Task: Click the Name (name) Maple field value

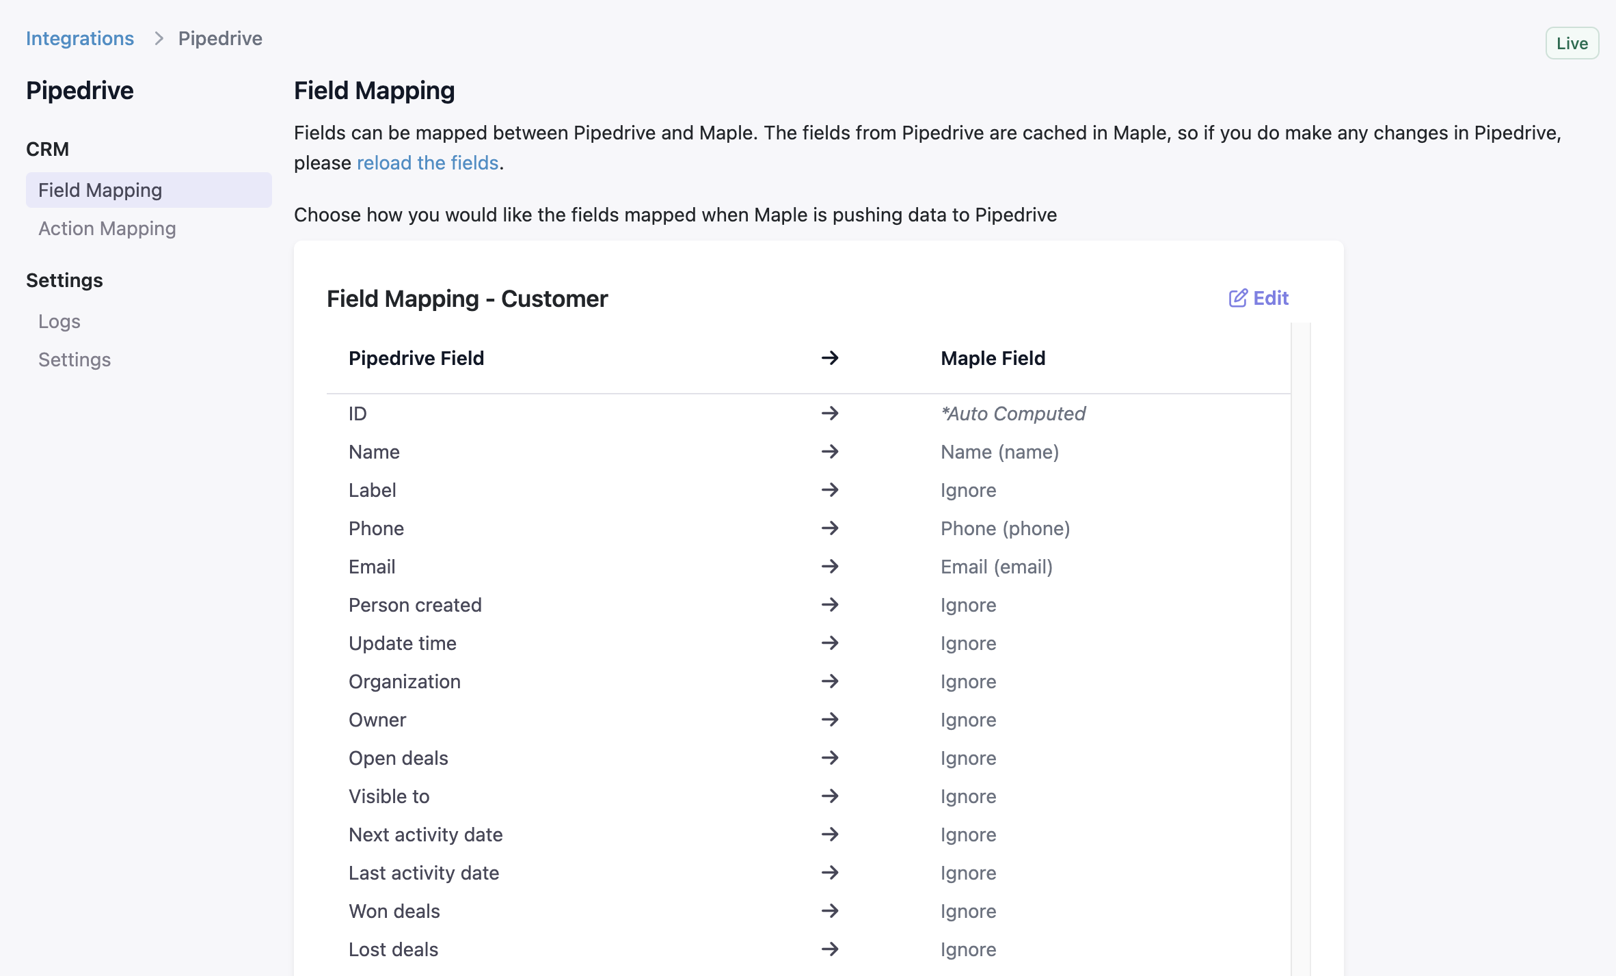Action: click(999, 452)
